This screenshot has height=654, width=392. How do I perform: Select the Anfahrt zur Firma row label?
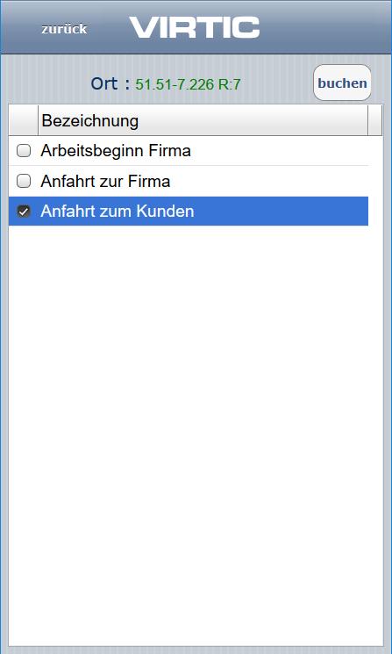pyautogui.click(x=105, y=181)
